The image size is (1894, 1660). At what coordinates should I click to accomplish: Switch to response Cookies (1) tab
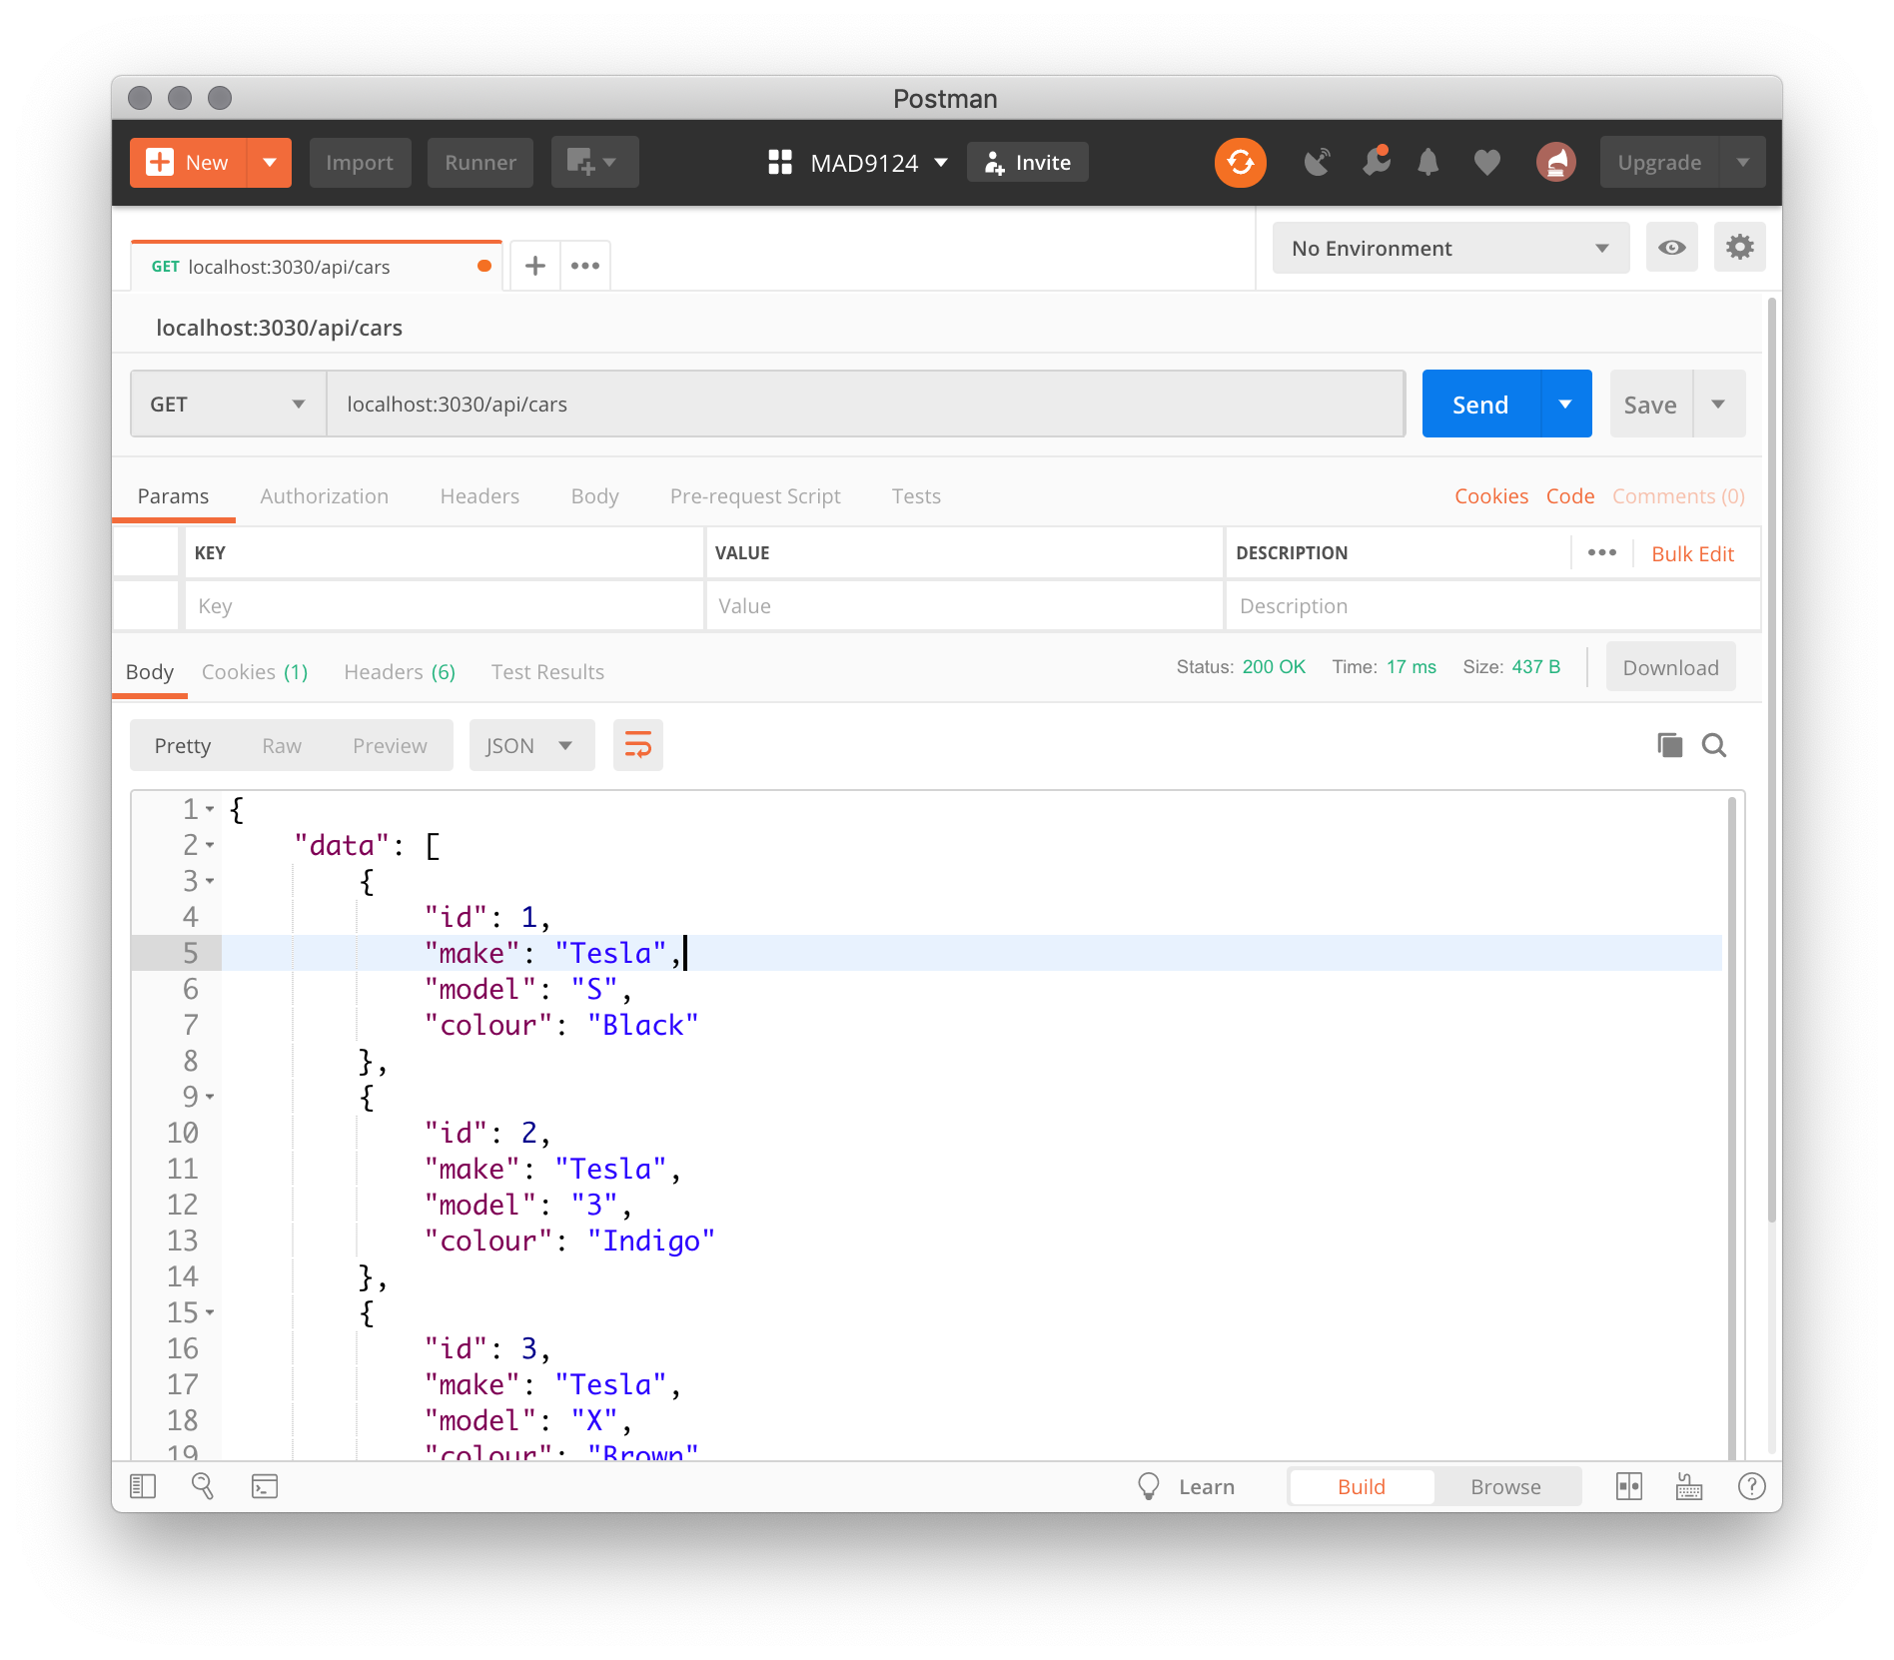[x=255, y=672]
